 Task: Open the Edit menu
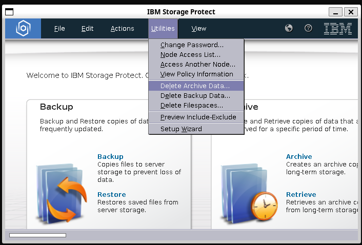click(87, 29)
